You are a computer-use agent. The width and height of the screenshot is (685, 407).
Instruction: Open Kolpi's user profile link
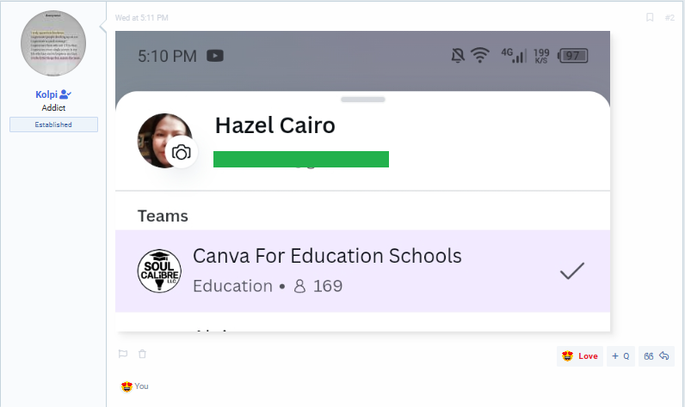(x=46, y=94)
